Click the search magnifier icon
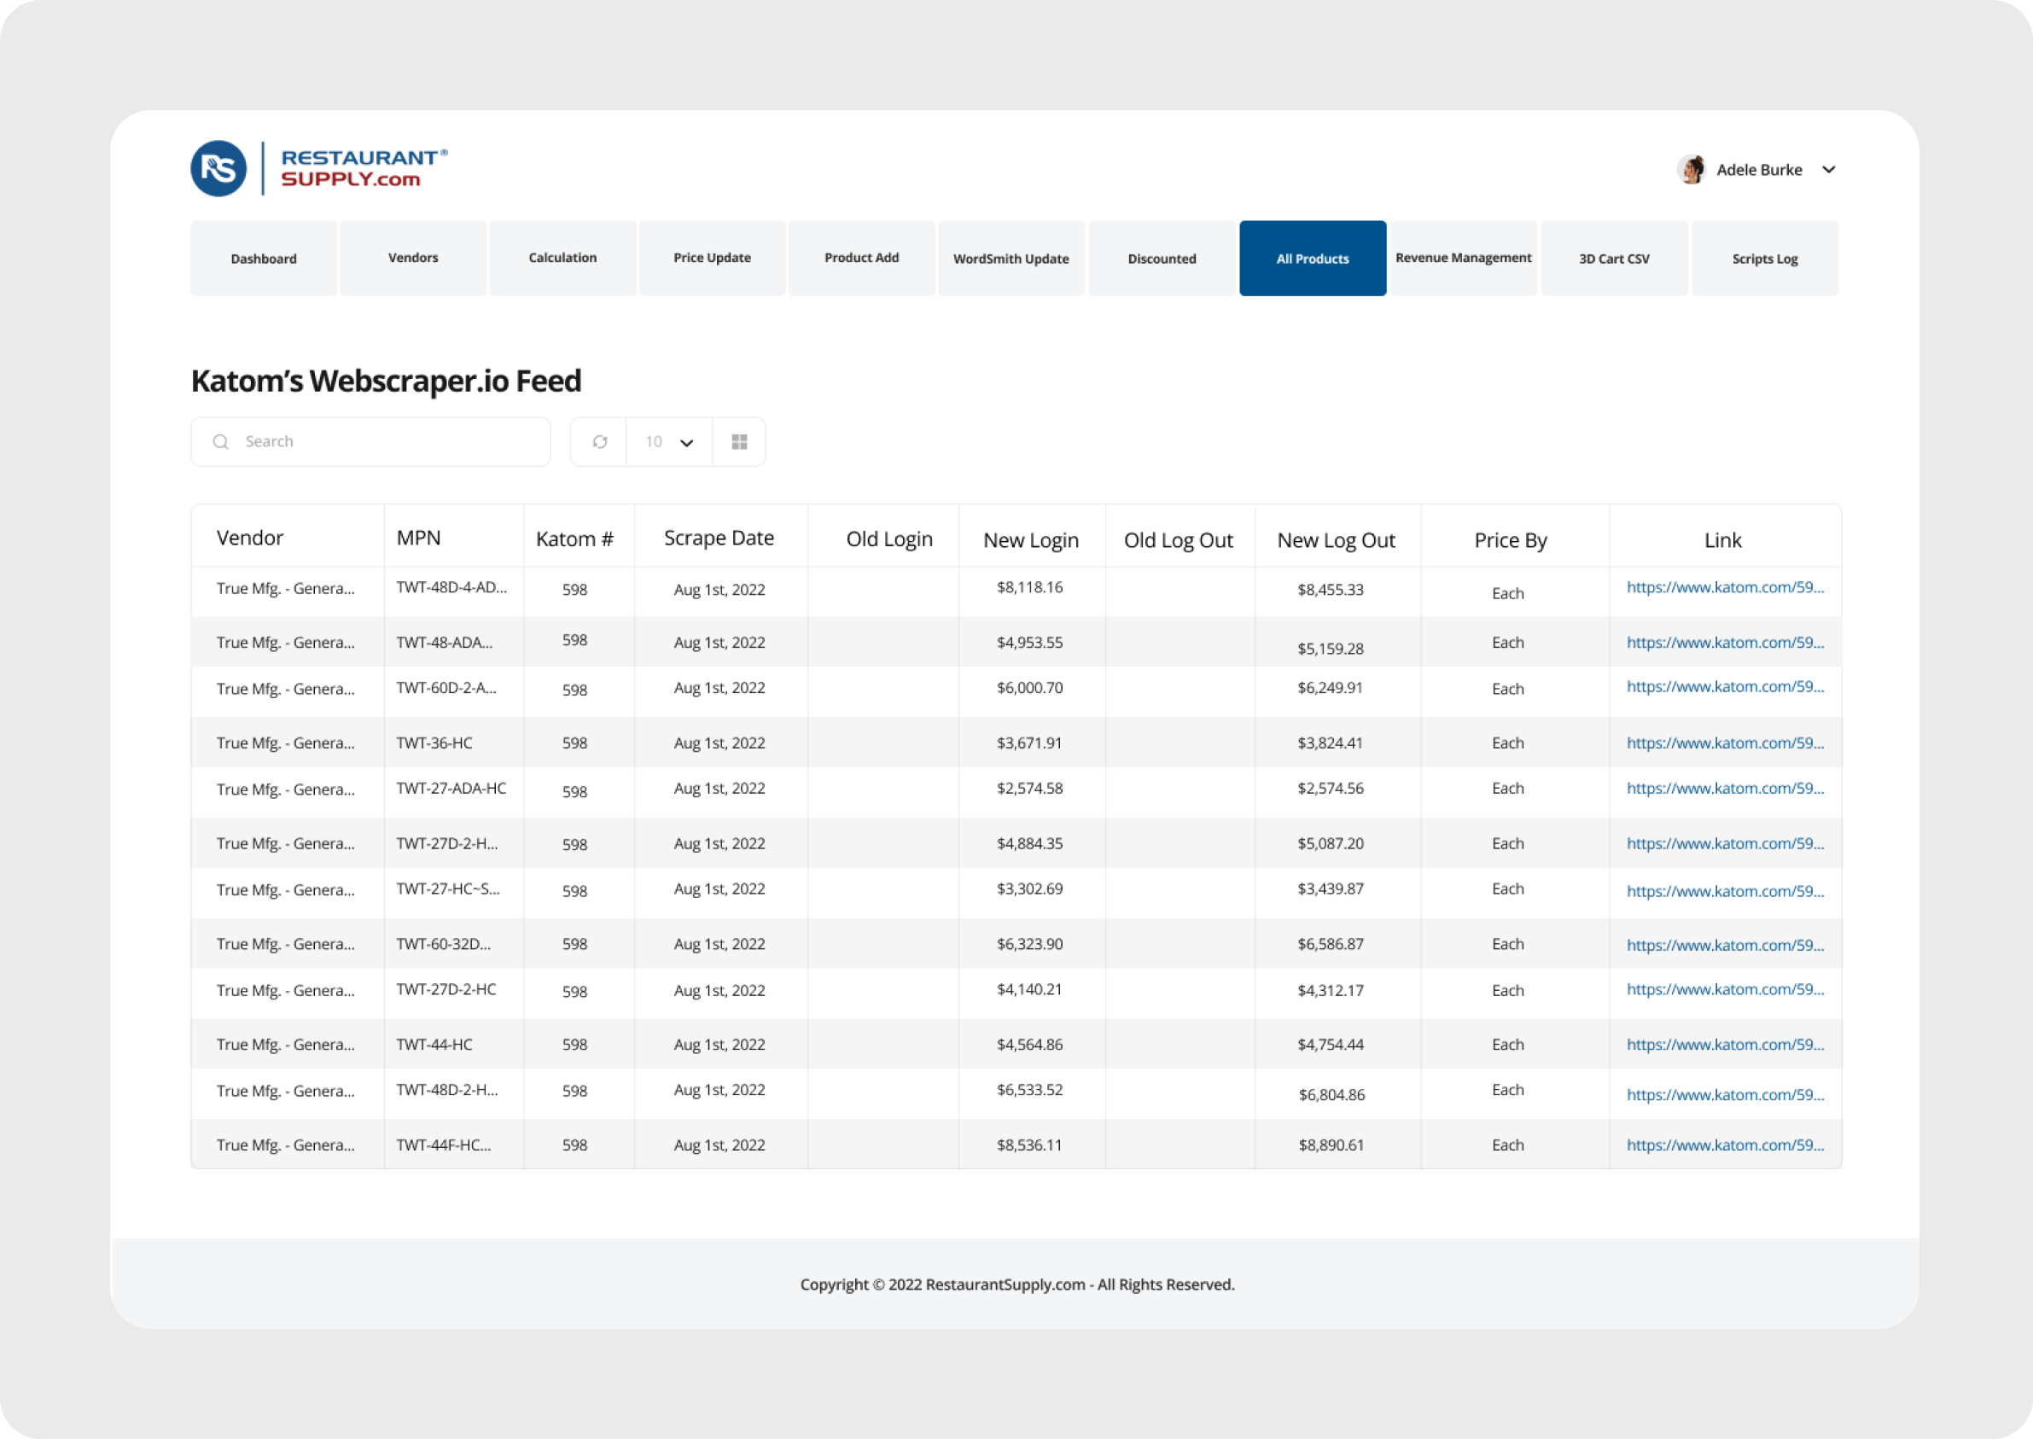This screenshot has height=1439, width=2033. (x=220, y=441)
